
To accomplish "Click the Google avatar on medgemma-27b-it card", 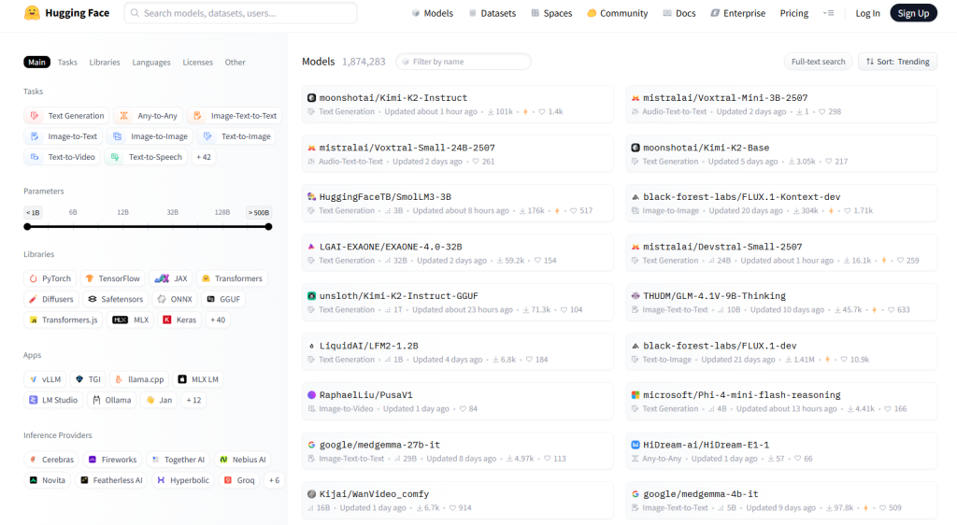I will pyautogui.click(x=311, y=445).
